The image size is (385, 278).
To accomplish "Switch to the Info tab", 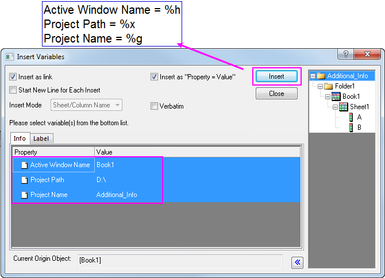I will [x=20, y=138].
